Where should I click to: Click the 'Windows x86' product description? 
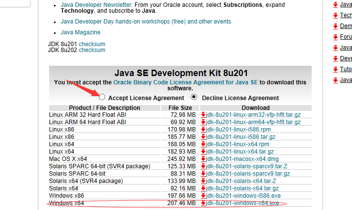pos(66,196)
